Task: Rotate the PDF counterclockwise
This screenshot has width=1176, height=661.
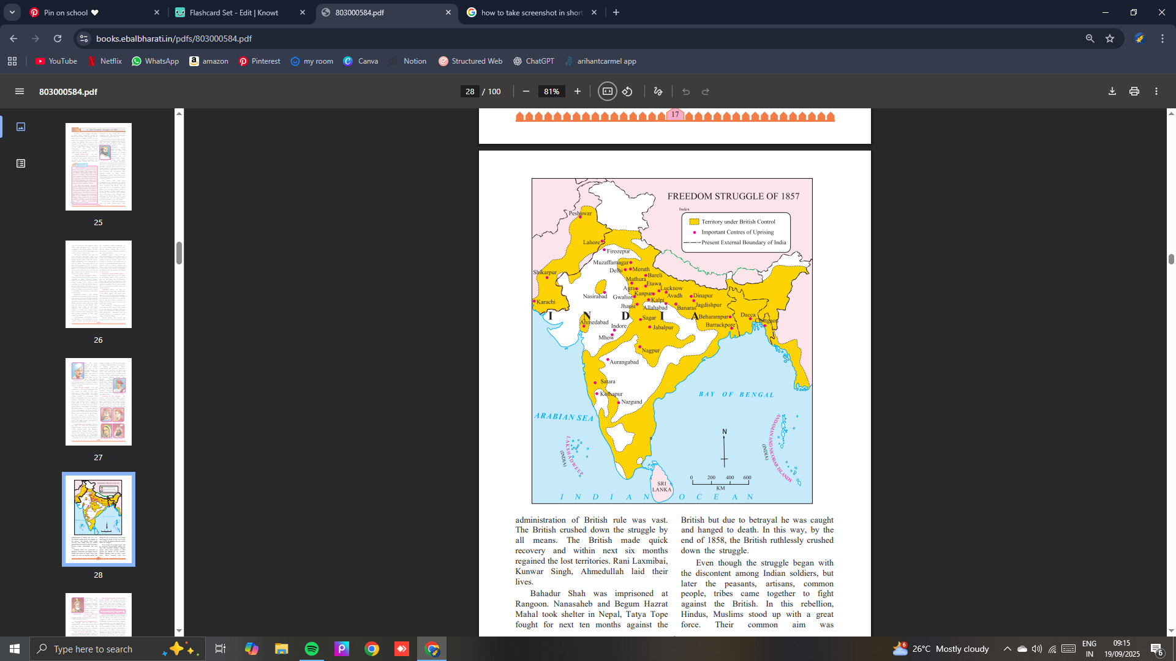Action: coord(627,91)
